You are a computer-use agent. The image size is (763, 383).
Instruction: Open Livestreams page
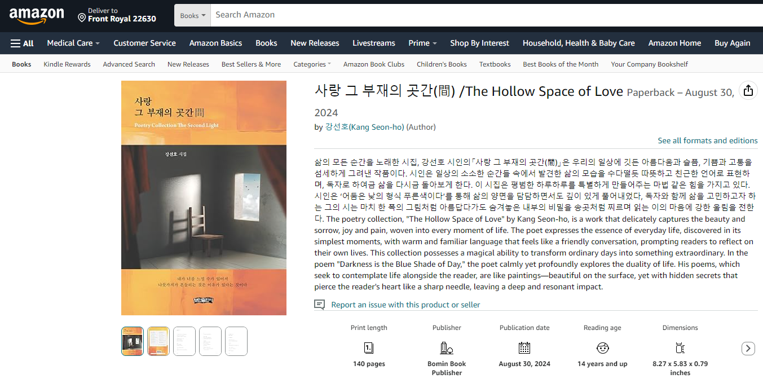374,43
